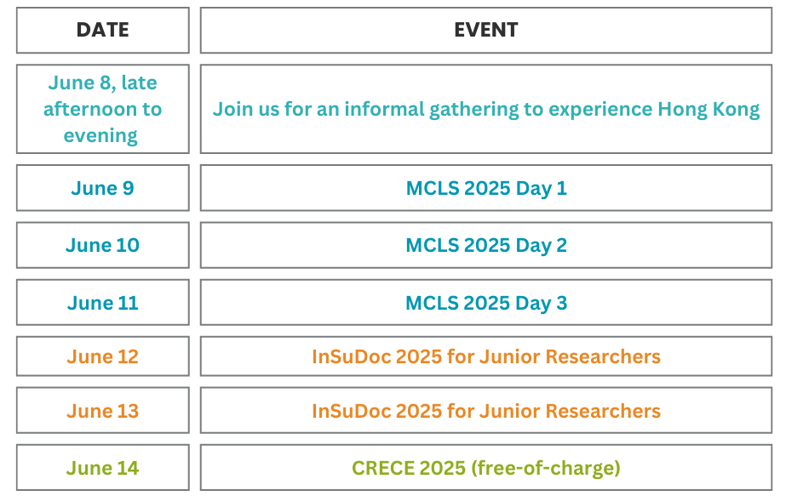
Task: Select the June 12 date cell
Action: coord(102,356)
